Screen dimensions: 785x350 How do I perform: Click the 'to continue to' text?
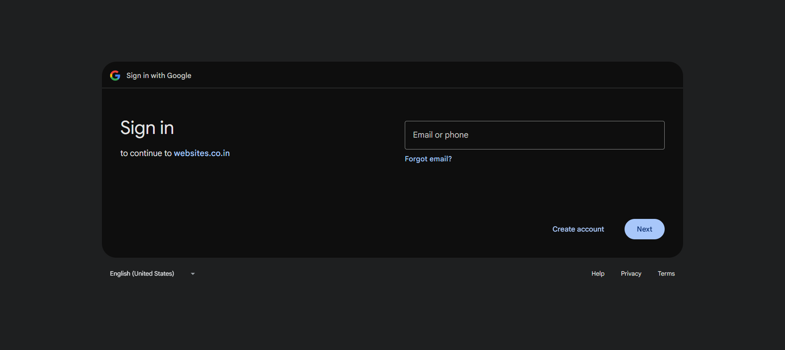(x=146, y=153)
